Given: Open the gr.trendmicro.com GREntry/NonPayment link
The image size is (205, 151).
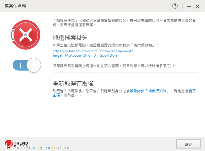Looking at the screenshot, I should (93, 53).
